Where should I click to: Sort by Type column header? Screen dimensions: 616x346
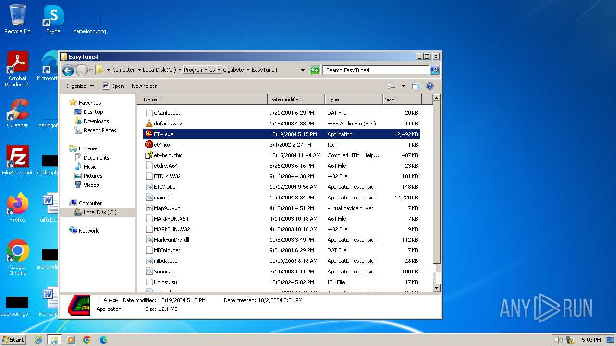[x=354, y=99]
